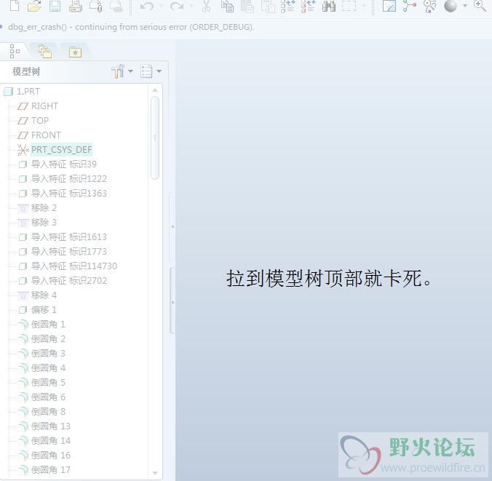This screenshot has height=481, width=492.
Task: Open the dropdown arrow next to Show list
Action: coord(159,71)
